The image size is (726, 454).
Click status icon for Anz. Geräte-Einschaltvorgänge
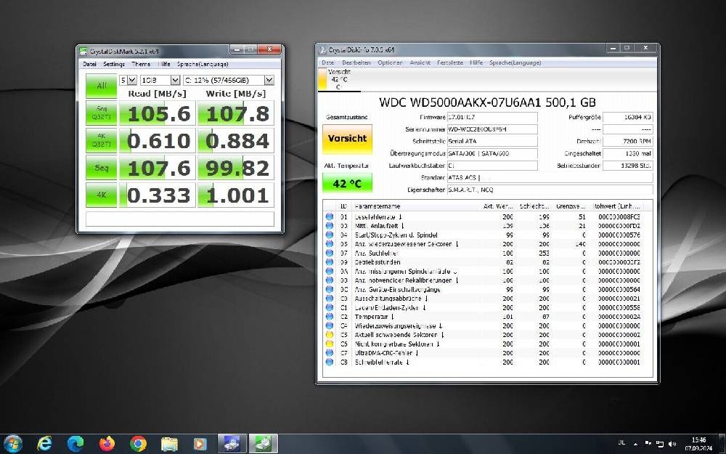(329, 290)
